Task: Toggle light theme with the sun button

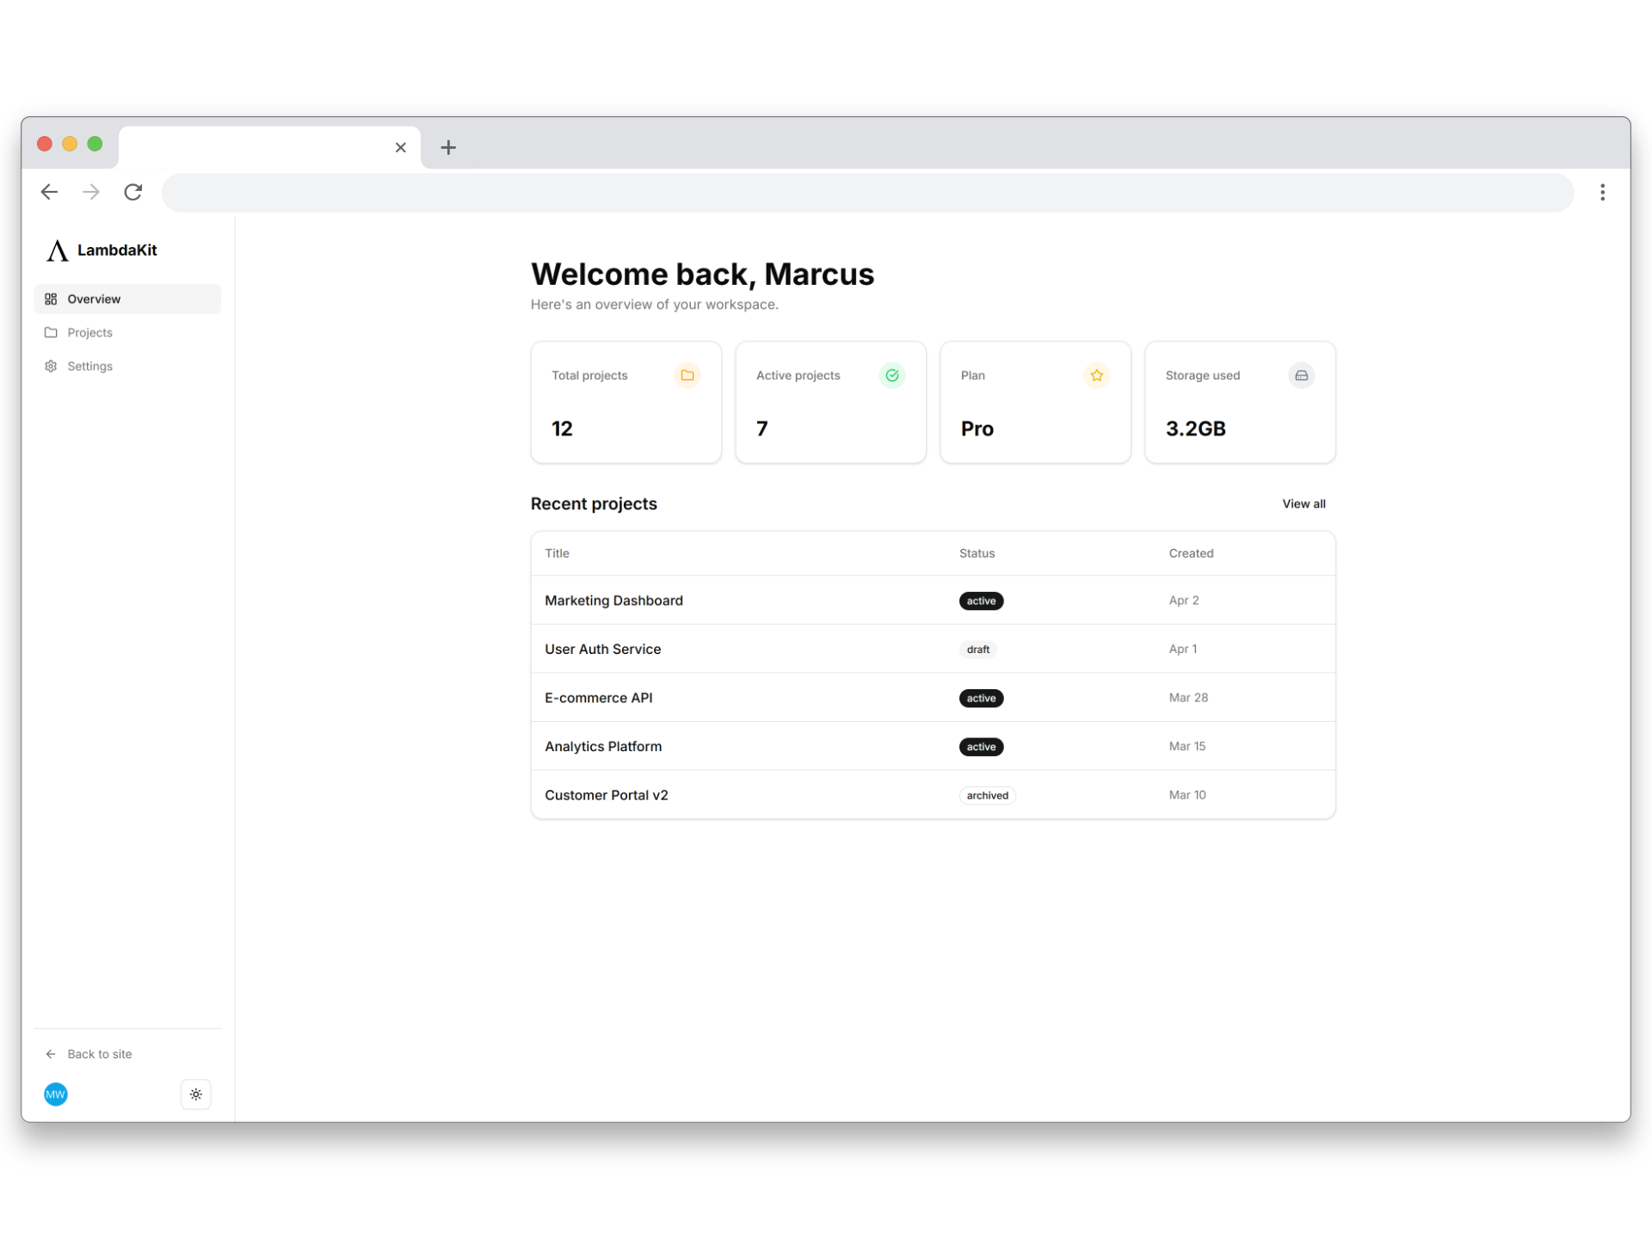Action: tap(195, 1094)
